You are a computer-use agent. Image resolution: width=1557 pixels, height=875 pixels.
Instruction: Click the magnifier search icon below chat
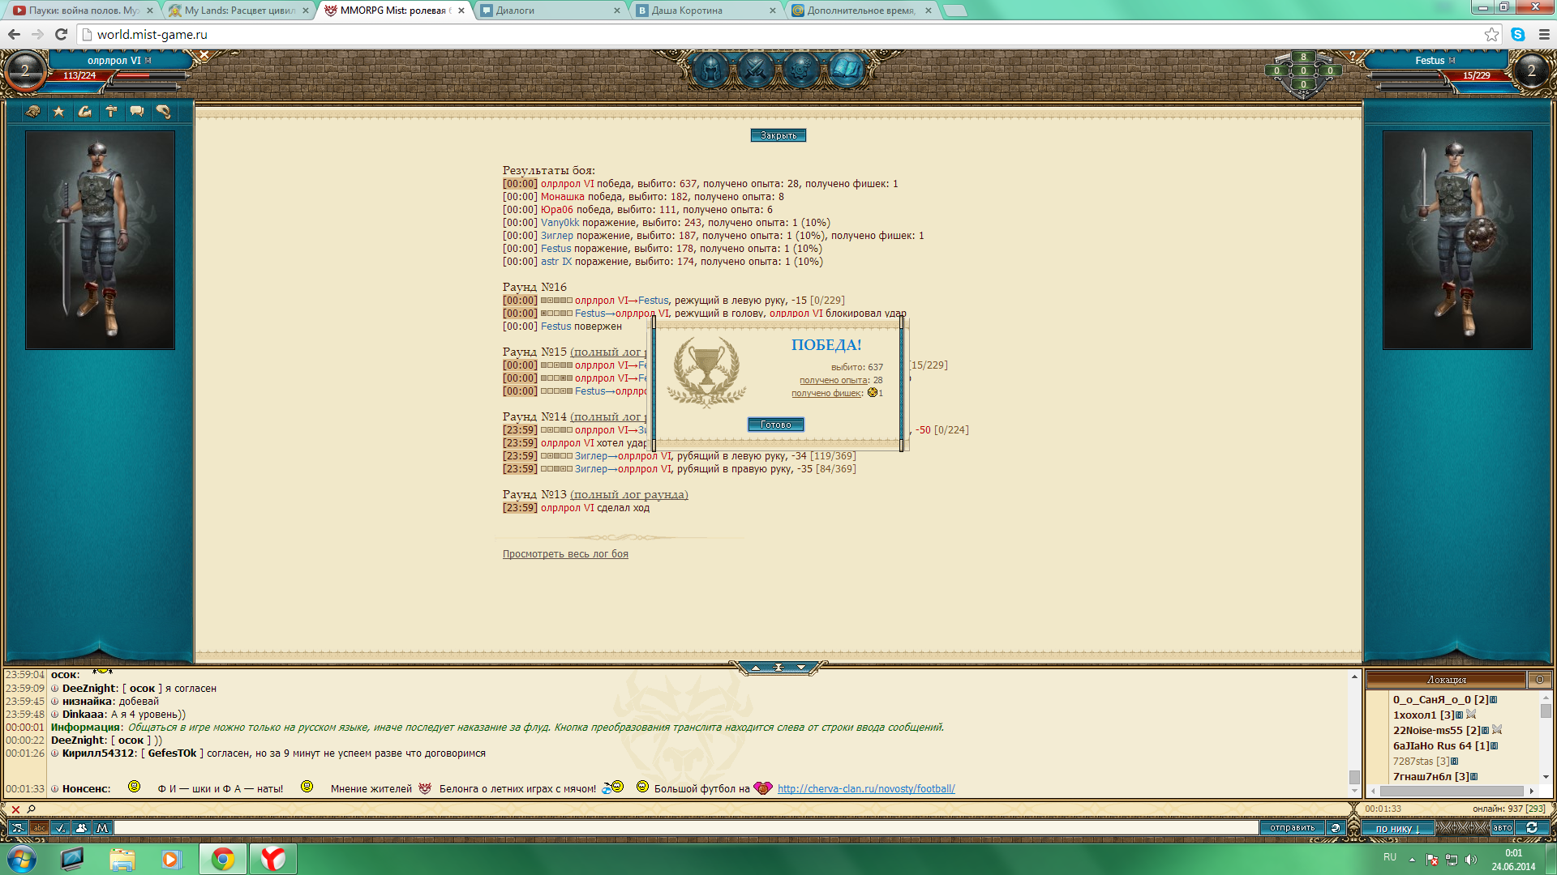point(32,809)
